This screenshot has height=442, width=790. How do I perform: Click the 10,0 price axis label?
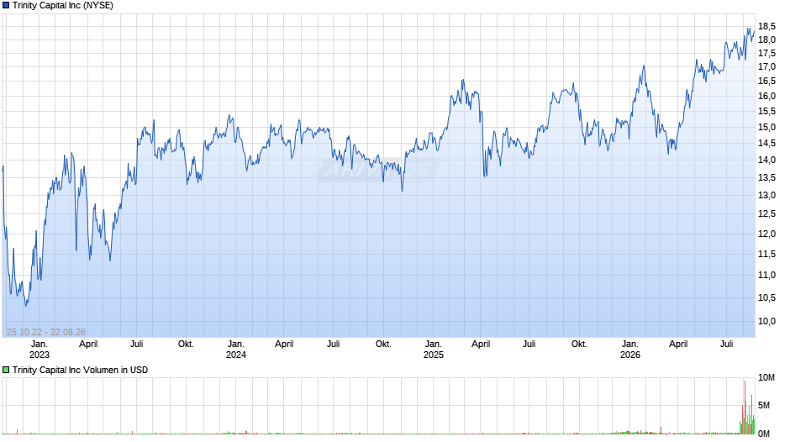[x=766, y=322]
